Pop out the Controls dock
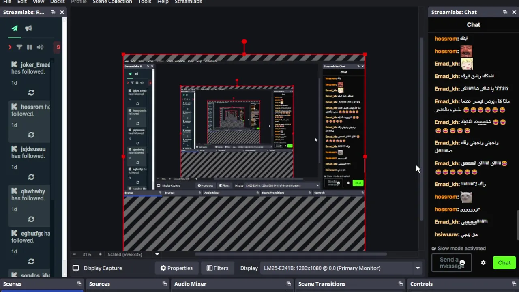This screenshot has width=519, height=292. (514, 284)
